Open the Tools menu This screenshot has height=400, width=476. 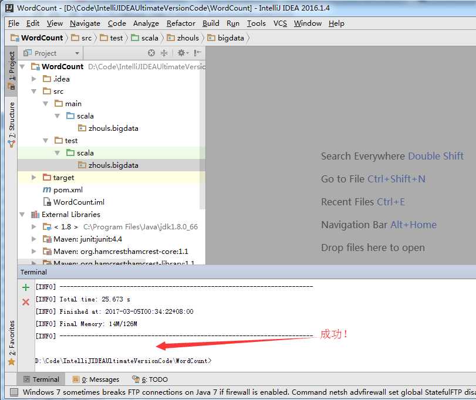pyautogui.click(x=256, y=23)
